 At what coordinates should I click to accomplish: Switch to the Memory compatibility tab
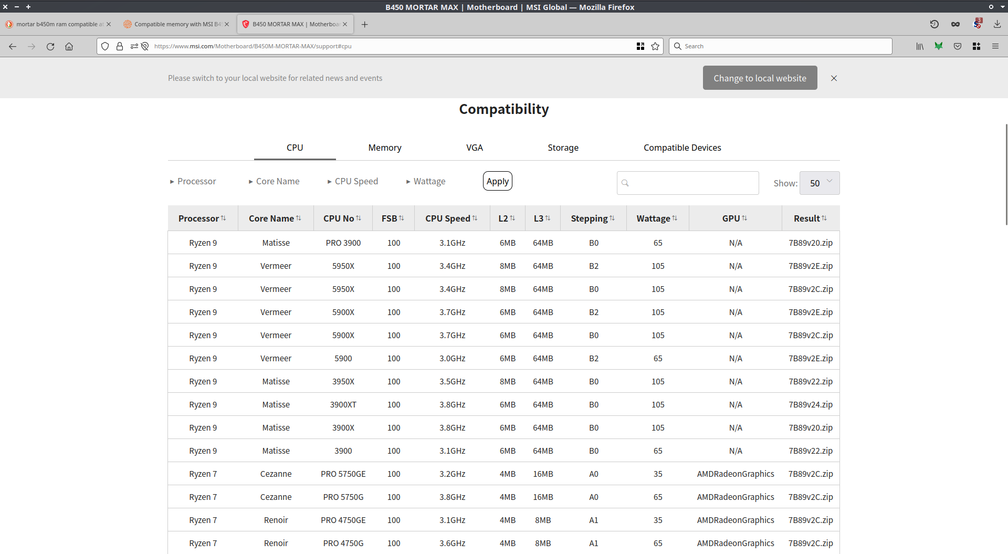(384, 148)
